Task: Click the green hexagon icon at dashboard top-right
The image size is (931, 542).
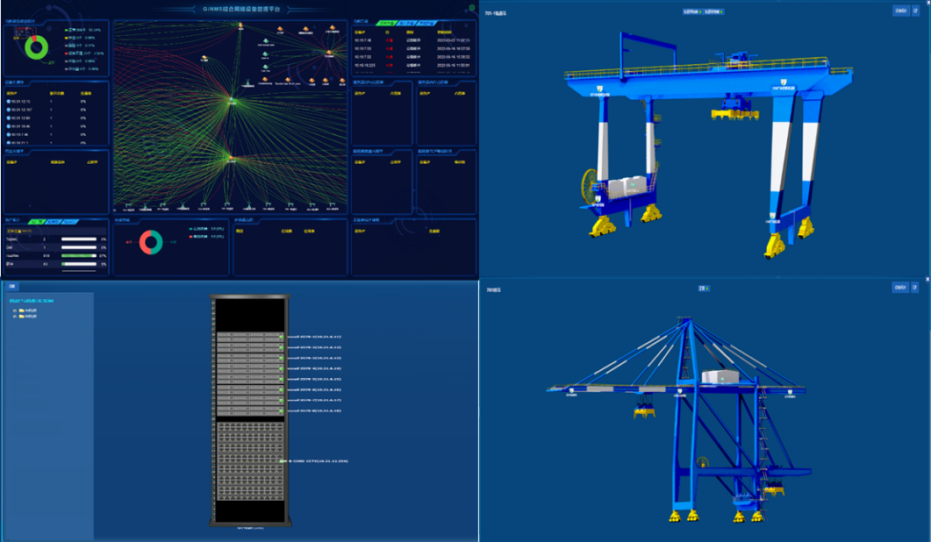Action: pos(471,8)
